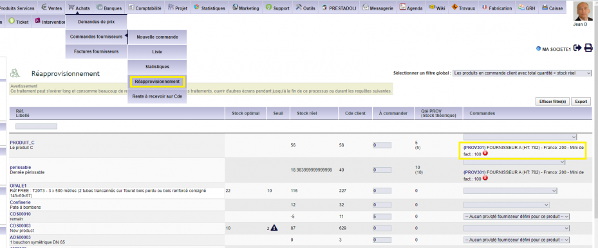Click the logout arrow icon
Screen dimensions: 598x248
pyautogui.click(x=577, y=48)
